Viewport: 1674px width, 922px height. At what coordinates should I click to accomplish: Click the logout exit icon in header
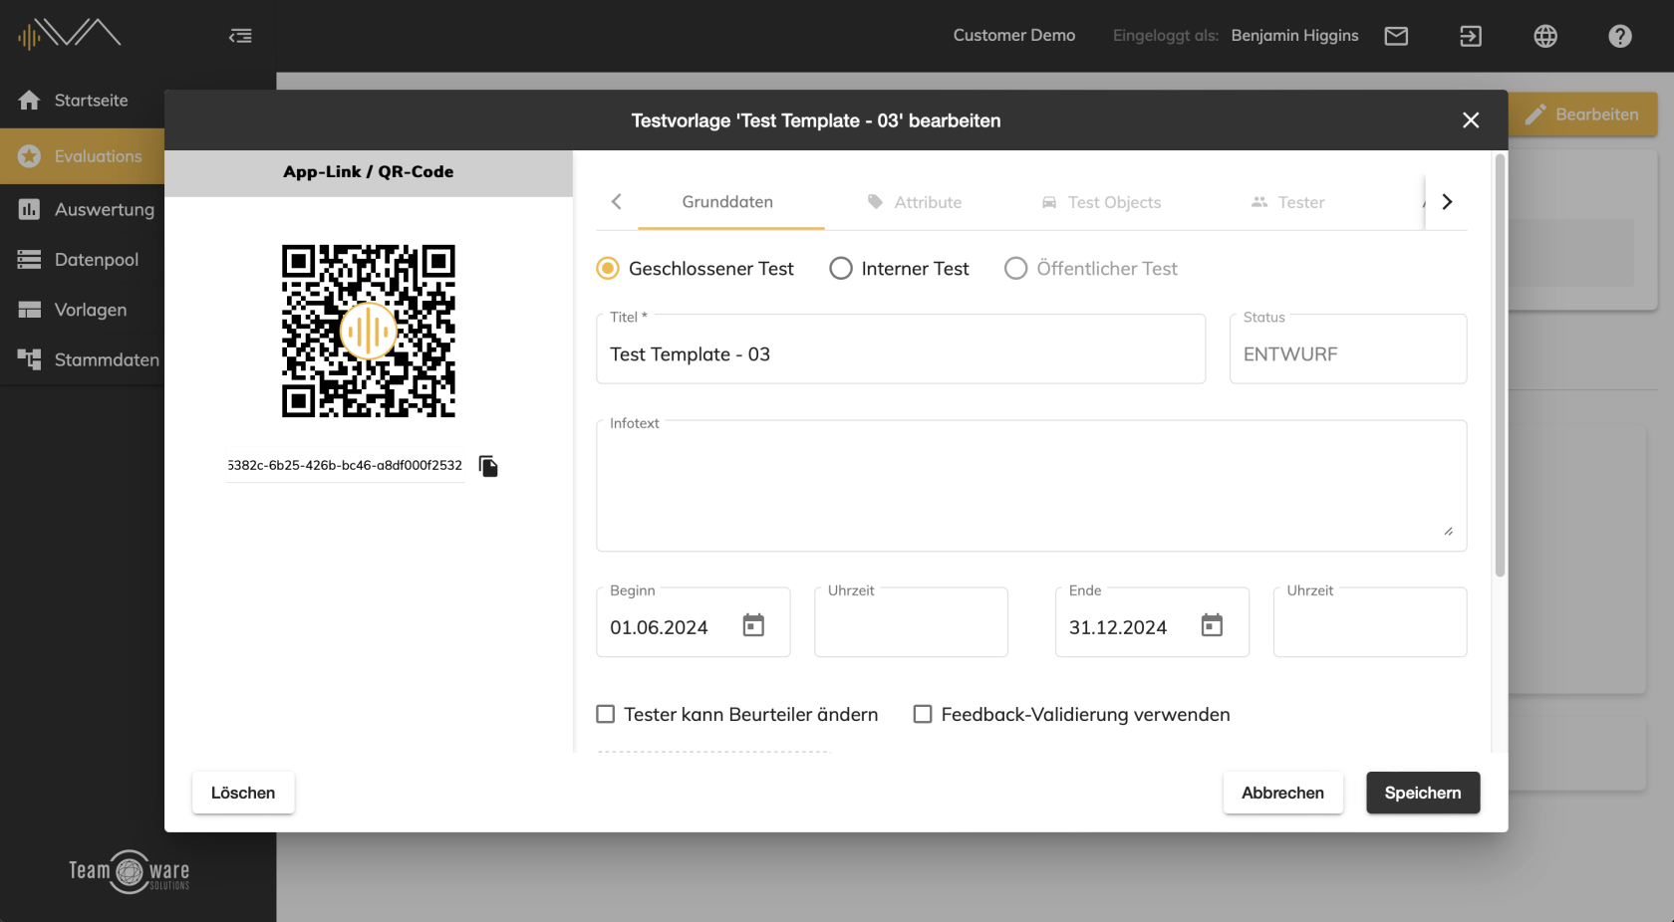[1471, 36]
